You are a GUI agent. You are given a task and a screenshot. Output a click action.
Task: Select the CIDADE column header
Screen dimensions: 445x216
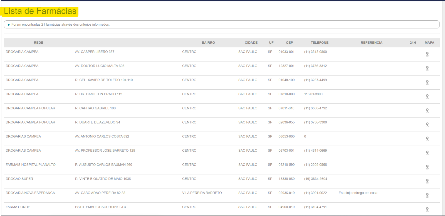tap(251, 43)
